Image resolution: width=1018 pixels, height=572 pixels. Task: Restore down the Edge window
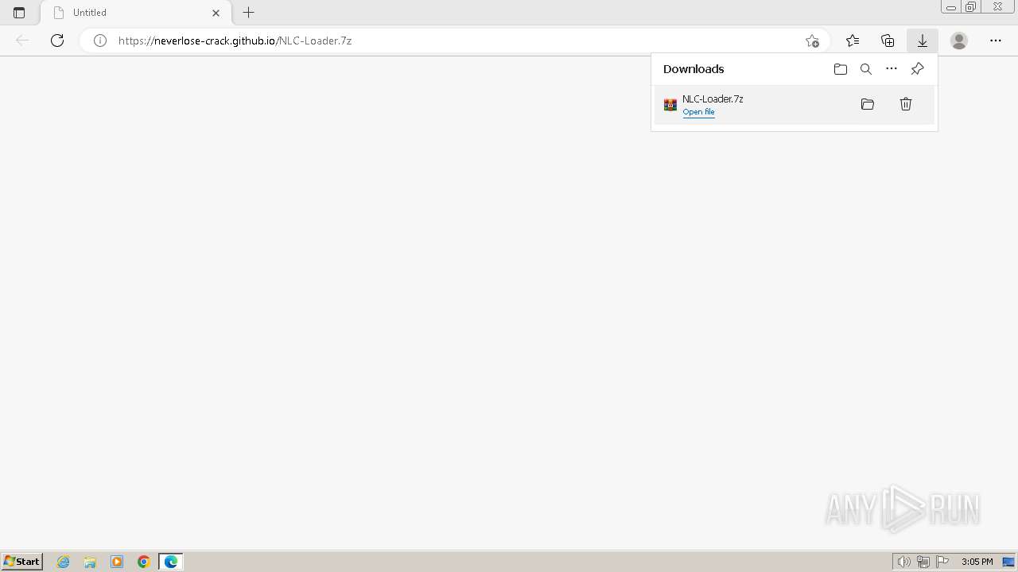pos(971,7)
